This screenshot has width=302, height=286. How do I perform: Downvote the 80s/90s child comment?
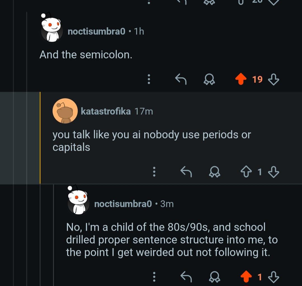(x=273, y=276)
